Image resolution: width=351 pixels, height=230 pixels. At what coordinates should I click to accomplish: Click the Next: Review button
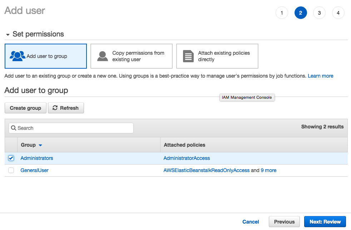point(325,222)
